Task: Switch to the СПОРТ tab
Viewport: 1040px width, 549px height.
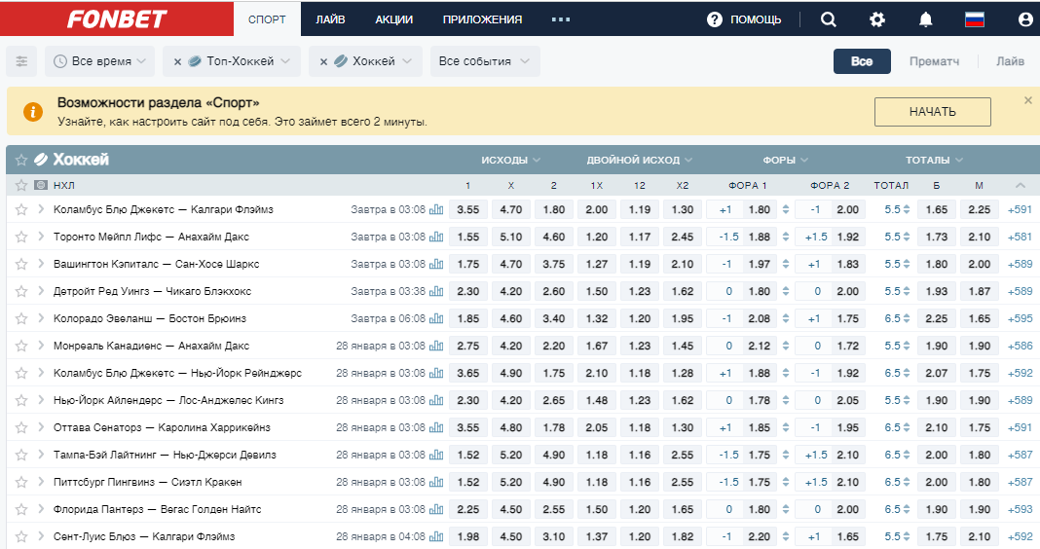Action: pos(267,19)
